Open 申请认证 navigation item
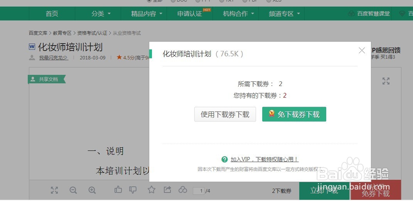The height and width of the screenshot is (201, 413). [x=190, y=14]
